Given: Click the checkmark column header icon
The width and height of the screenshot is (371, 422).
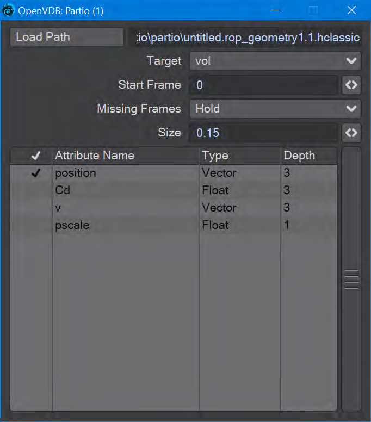Looking at the screenshot, I should tap(36, 156).
